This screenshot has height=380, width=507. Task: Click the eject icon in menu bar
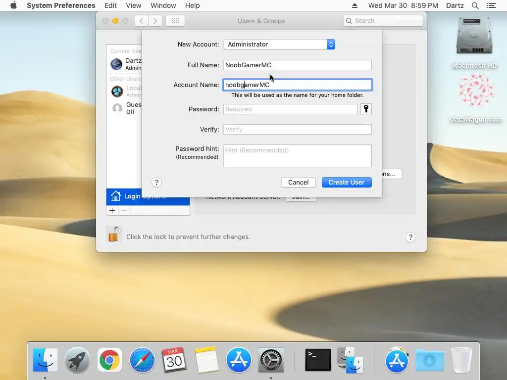(355, 5)
